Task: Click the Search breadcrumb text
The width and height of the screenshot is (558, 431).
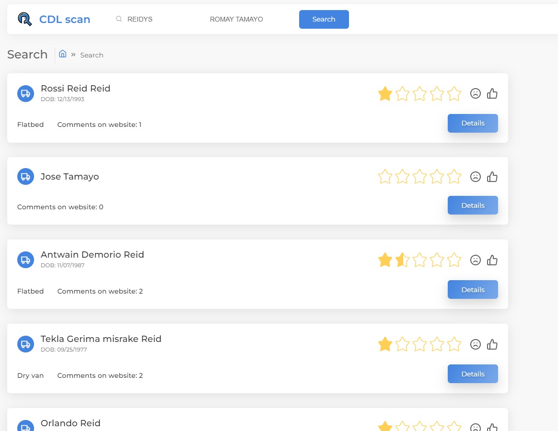Action: pyautogui.click(x=92, y=55)
